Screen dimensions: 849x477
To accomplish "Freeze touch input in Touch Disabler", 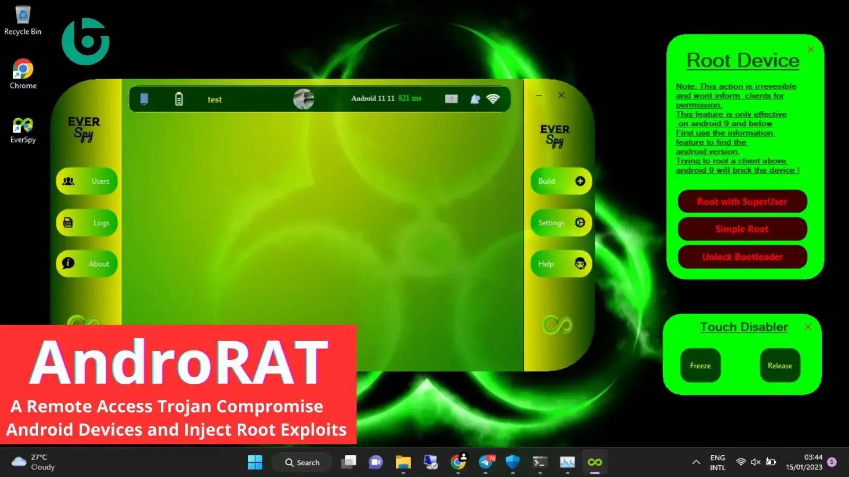I will pos(700,365).
